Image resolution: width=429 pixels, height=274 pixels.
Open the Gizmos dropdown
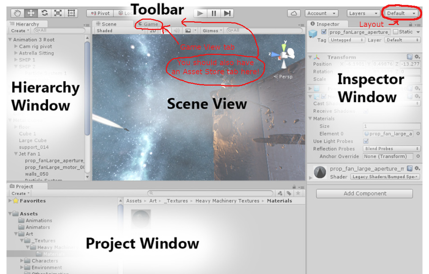(212, 31)
